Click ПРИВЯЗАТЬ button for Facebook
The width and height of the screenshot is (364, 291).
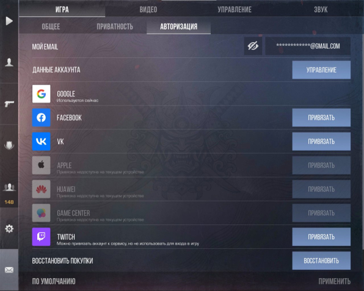[321, 118]
